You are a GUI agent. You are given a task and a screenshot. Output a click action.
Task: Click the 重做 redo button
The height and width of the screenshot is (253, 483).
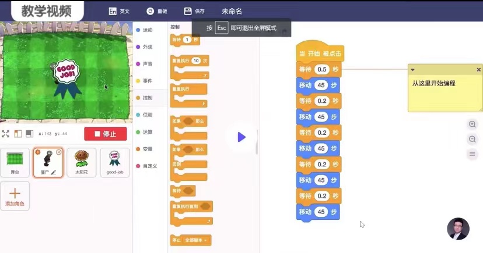pos(156,12)
